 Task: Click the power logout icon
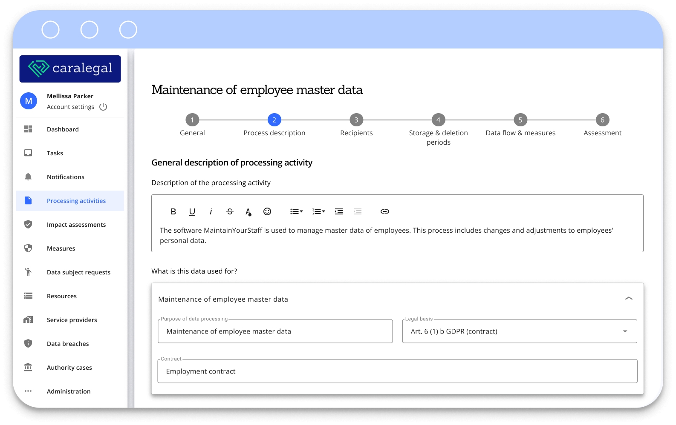pos(103,107)
